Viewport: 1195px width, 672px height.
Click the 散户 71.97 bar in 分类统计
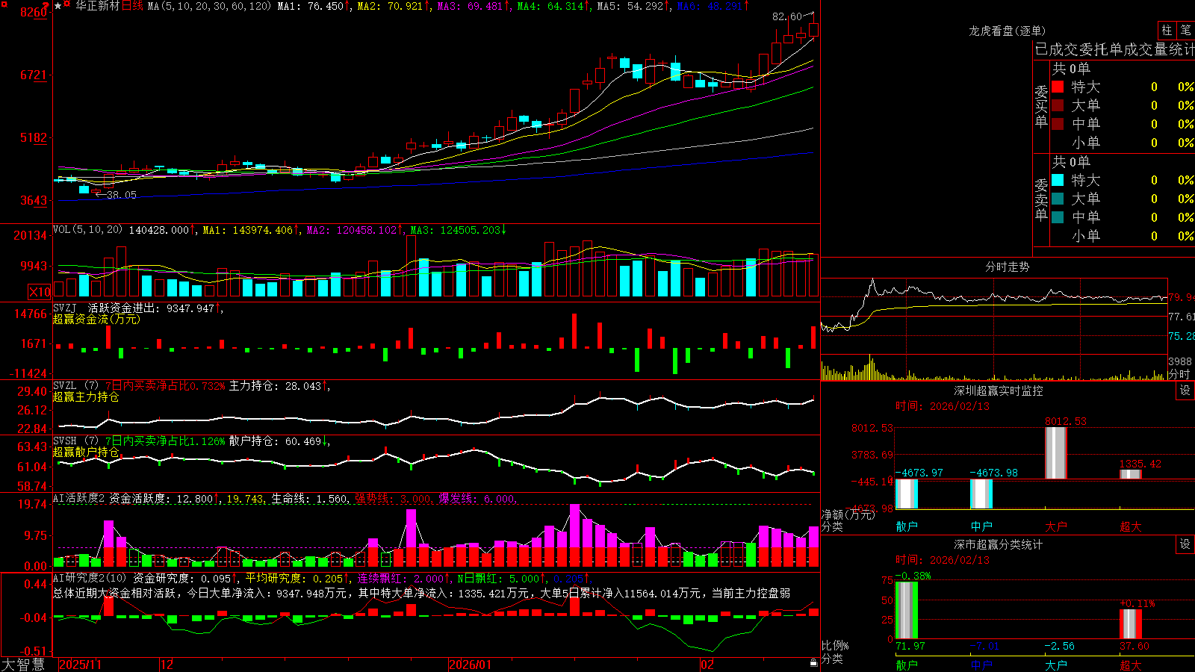click(907, 610)
